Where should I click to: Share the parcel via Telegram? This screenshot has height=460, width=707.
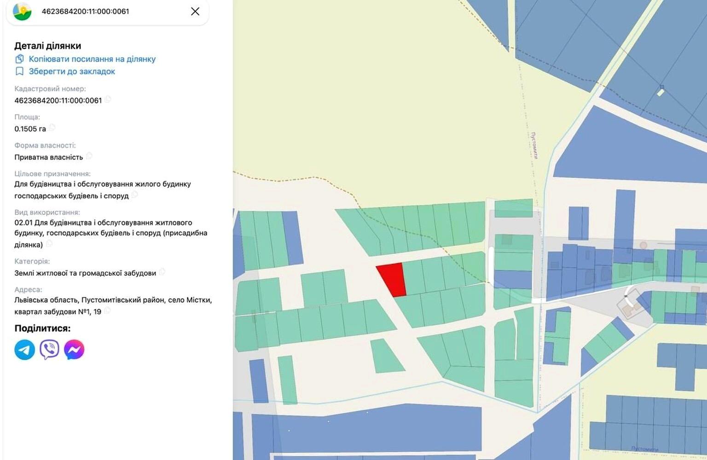pyautogui.click(x=25, y=350)
